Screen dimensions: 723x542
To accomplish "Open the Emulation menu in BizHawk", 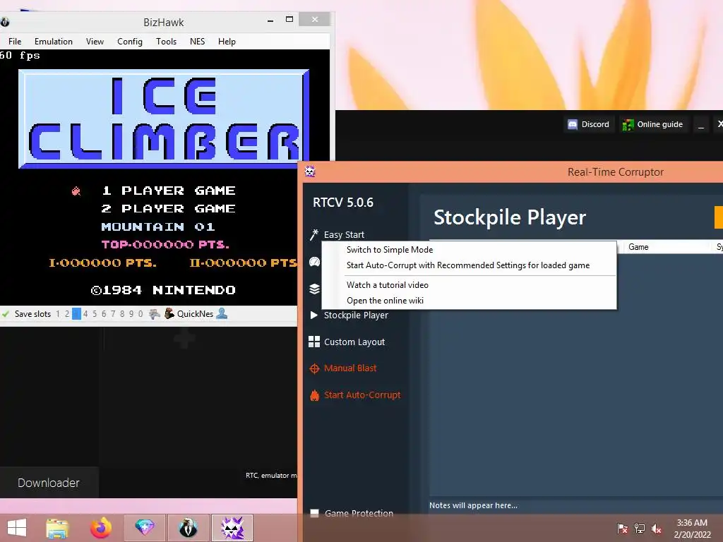I will coord(54,42).
